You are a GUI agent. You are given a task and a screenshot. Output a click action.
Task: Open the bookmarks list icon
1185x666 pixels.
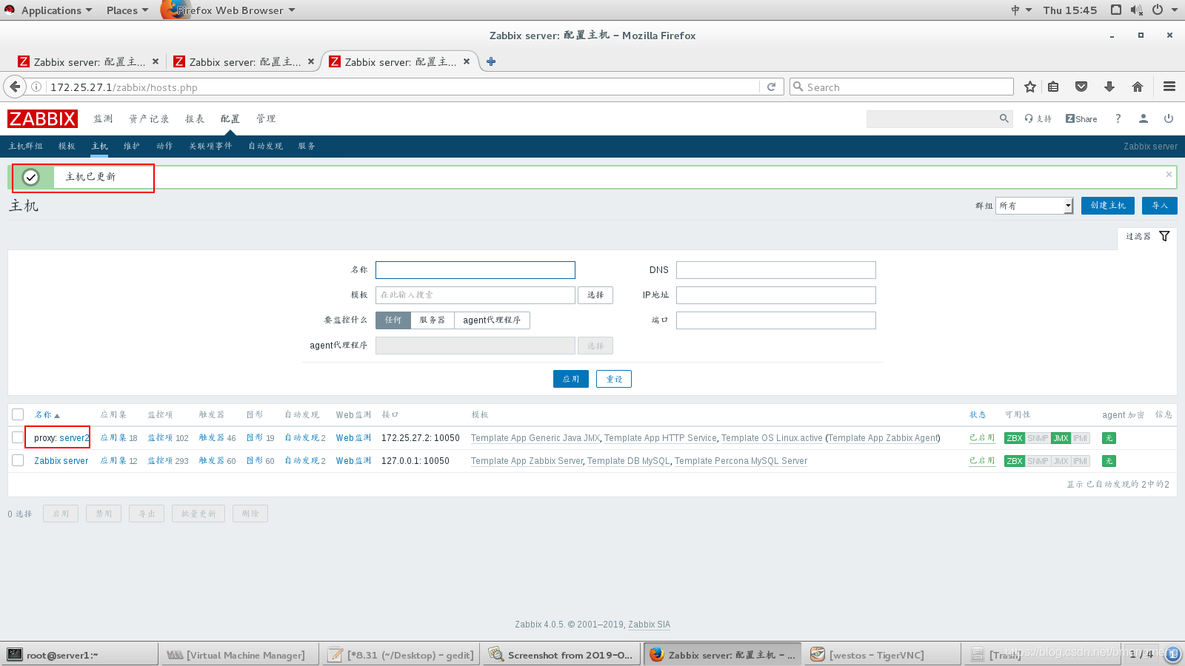1053,87
